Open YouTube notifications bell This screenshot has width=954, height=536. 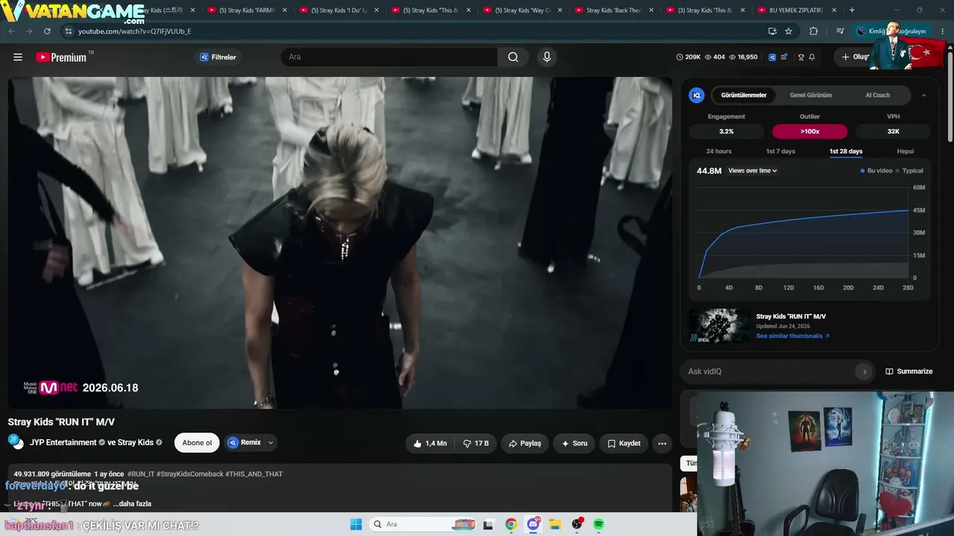812,57
